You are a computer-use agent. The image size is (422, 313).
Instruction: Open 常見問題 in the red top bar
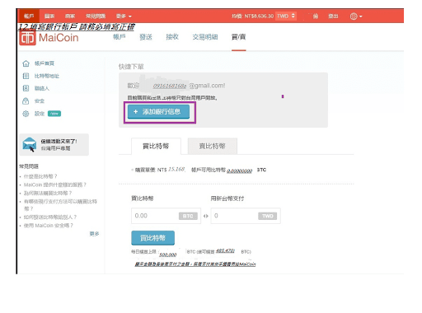click(96, 16)
